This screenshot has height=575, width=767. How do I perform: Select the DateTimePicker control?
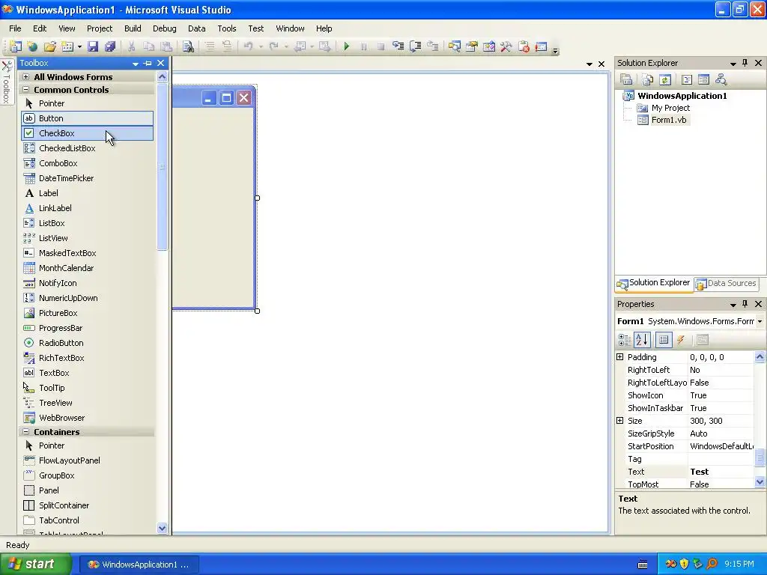(x=87, y=178)
